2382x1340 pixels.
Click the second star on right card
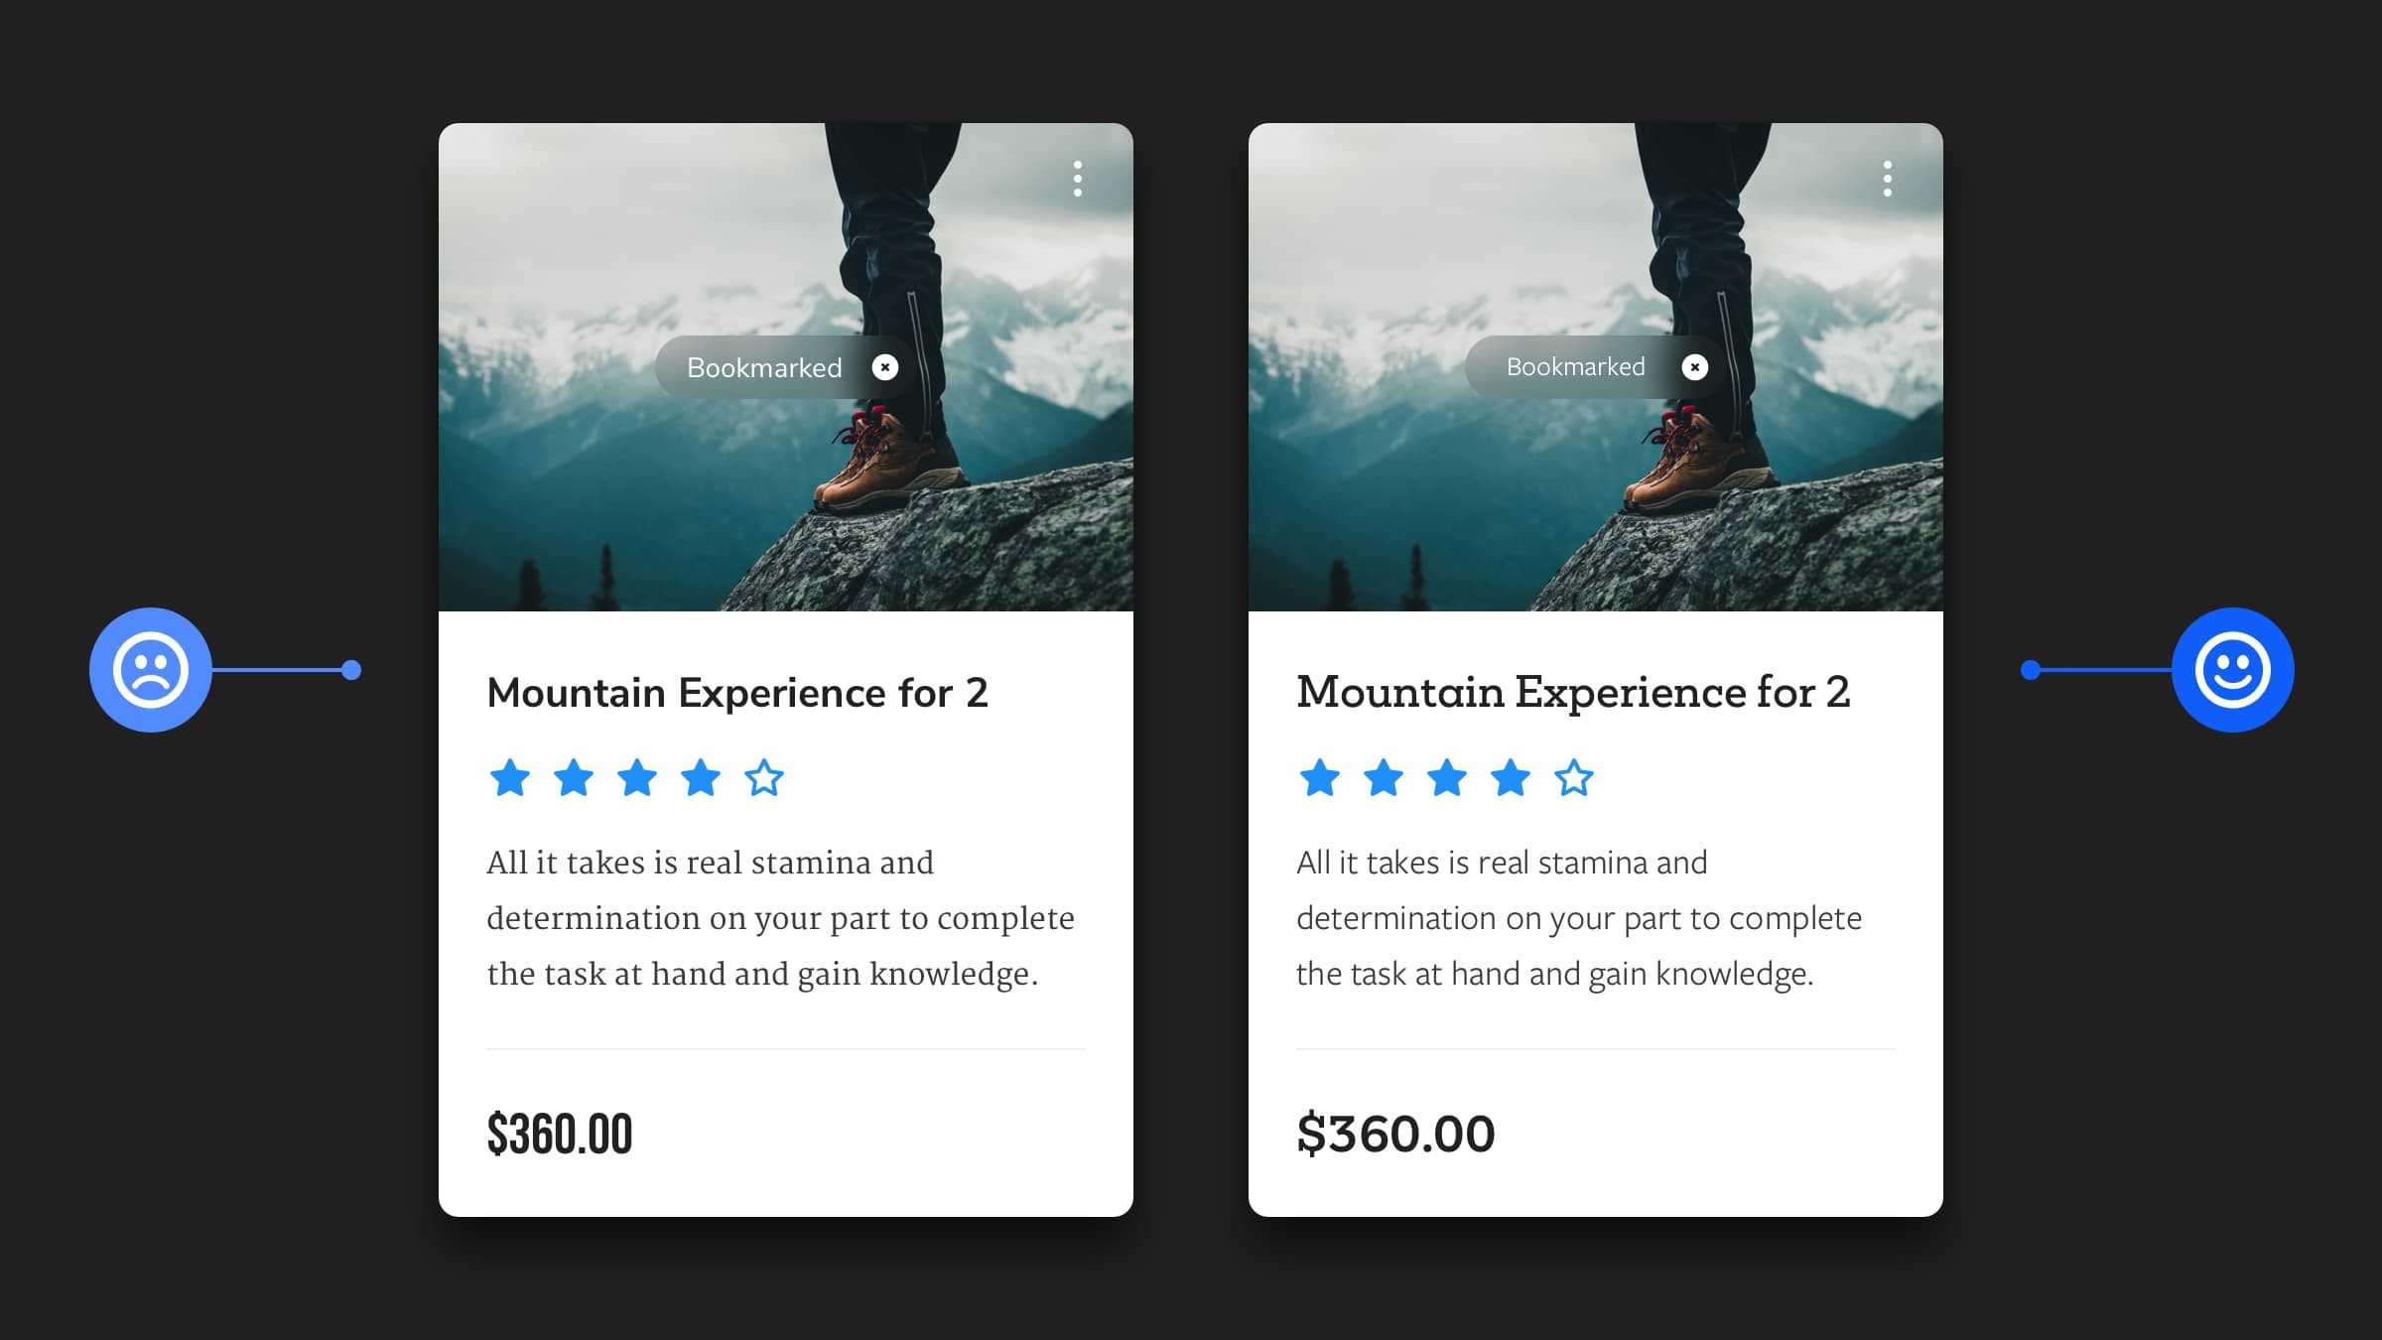point(1384,777)
